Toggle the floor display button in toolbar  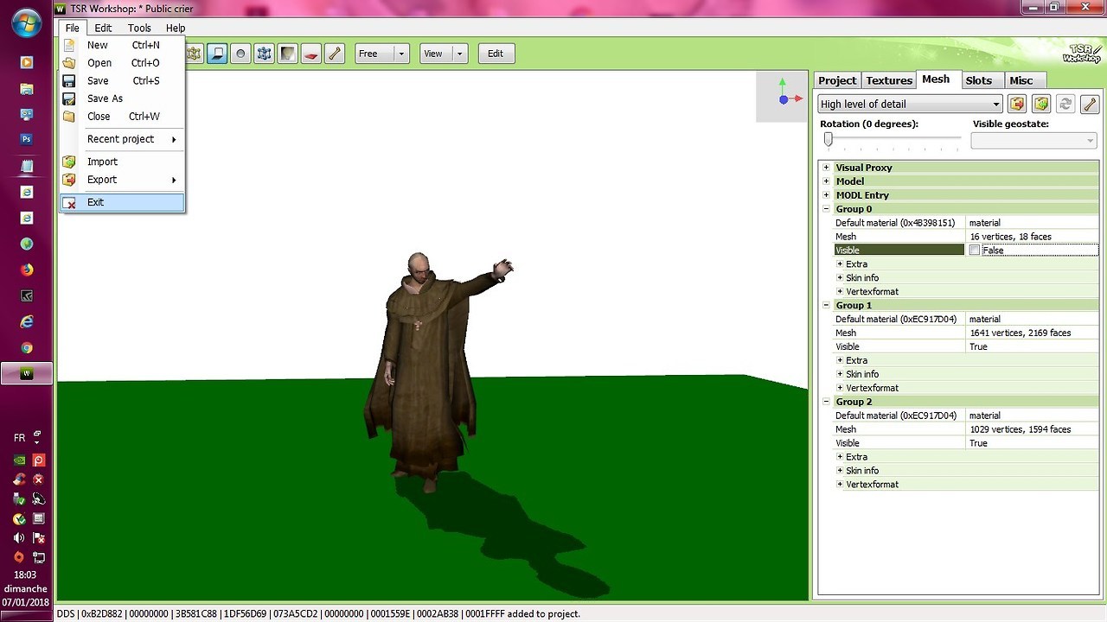[x=217, y=54]
